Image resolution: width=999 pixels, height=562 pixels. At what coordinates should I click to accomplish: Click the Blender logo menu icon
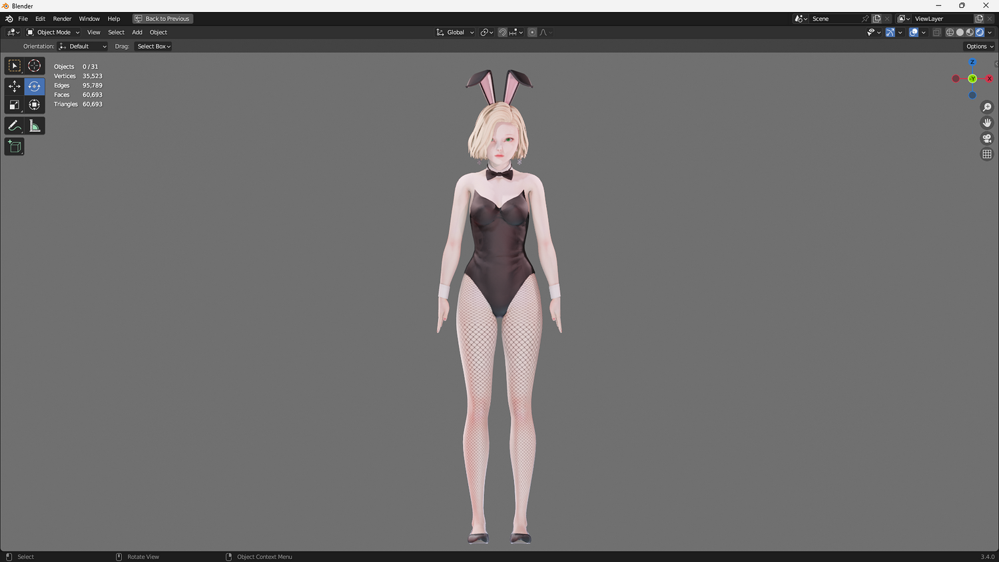pyautogui.click(x=9, y=19)
